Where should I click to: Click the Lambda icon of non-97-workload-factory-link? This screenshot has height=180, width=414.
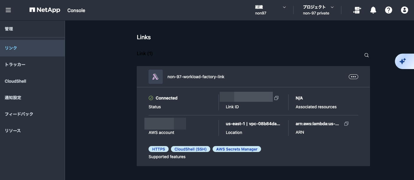pos(156,77)
